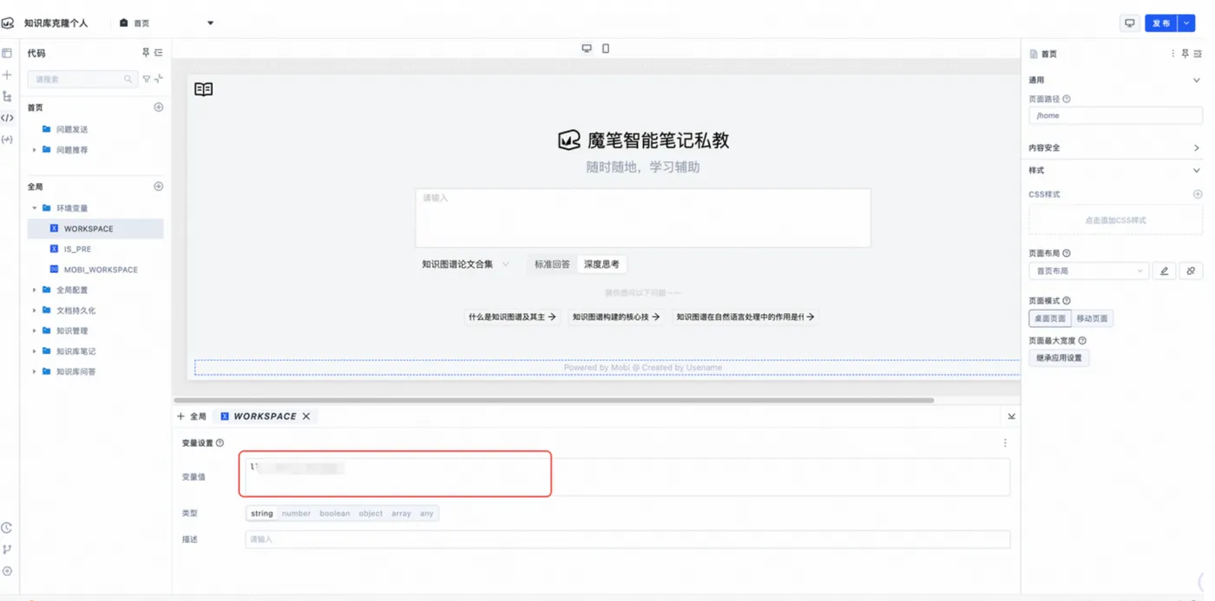Image resolution: width=1215 pixels, height=601 pixels.
Task: Click suggestion 知识图谱构建的核心技
Action: [616, 317]
